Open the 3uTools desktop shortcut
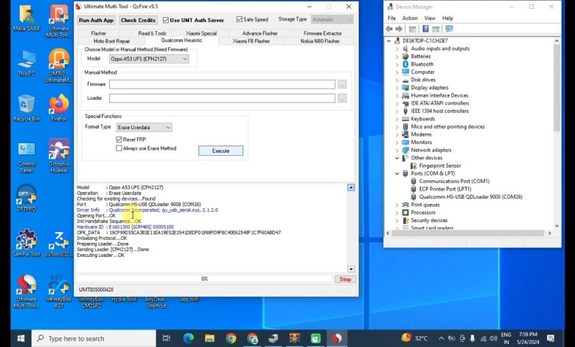The width and height of the screenshot is (575, 347). 59,242
